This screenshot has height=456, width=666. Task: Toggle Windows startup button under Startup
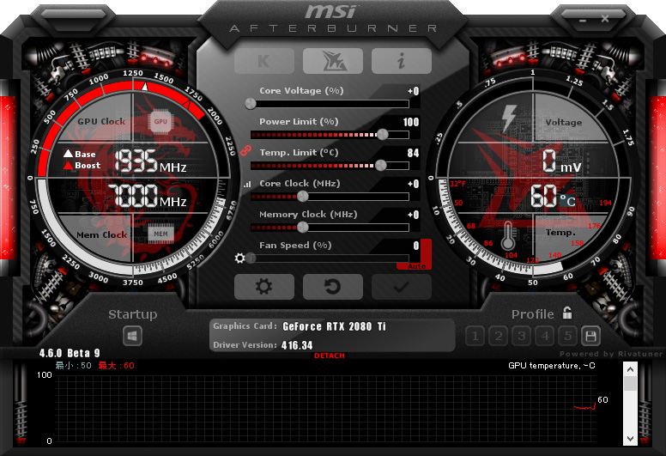tap(132, 336)
